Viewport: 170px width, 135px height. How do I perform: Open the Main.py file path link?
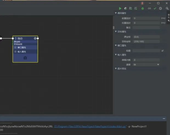pos(90,126)
